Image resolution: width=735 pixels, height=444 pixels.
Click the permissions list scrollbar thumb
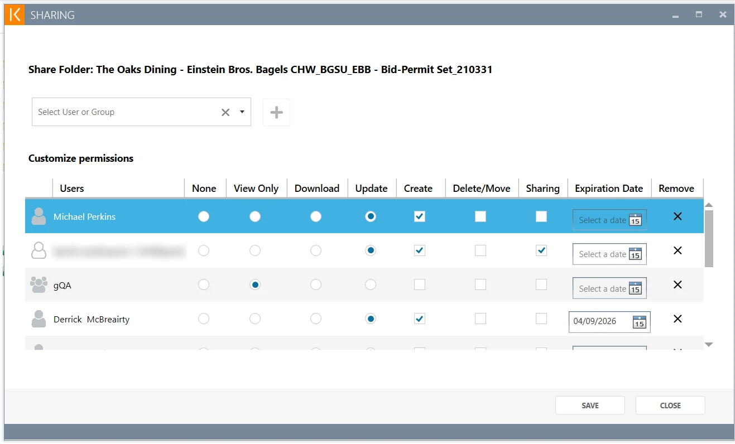pyautogui.click(x=709, y=239)
